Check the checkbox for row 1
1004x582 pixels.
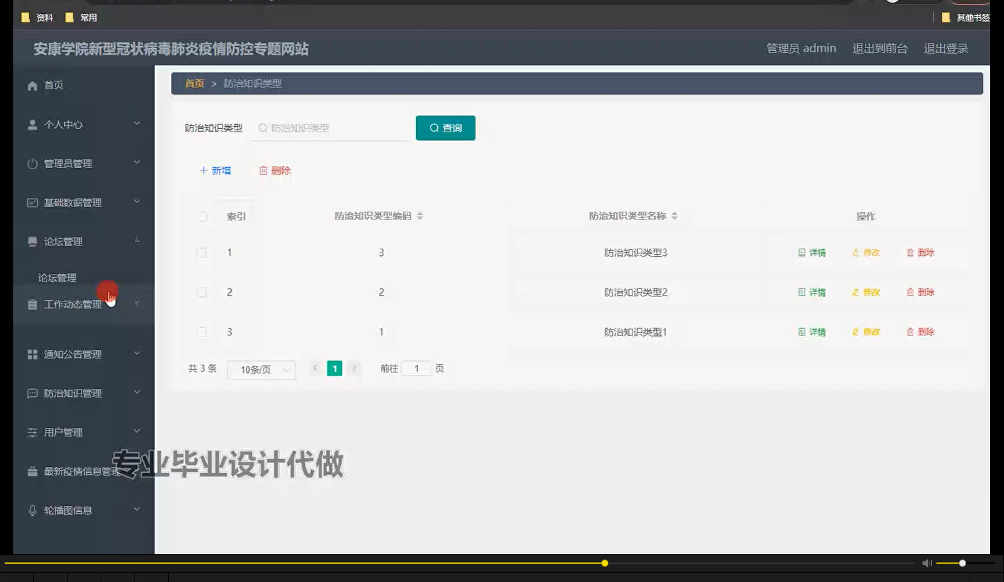tap(203, 252)
